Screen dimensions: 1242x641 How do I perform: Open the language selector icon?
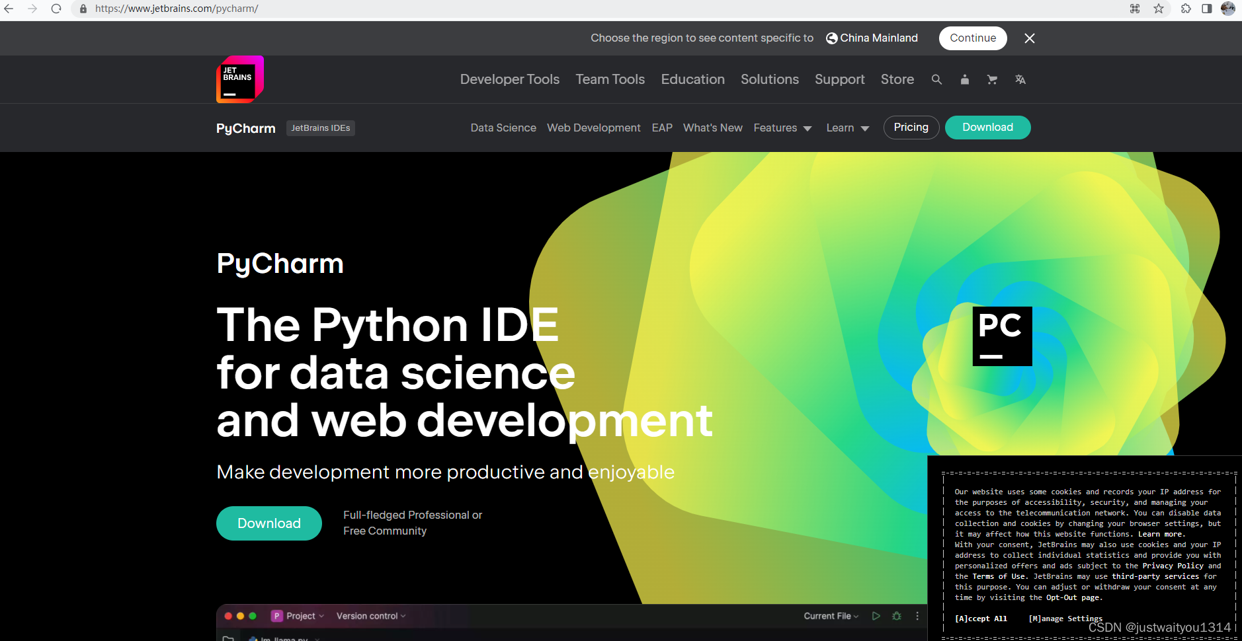point(1020,79)
